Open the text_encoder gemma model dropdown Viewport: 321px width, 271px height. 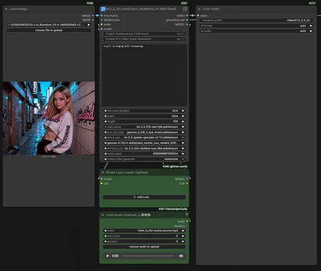[144, 132]
